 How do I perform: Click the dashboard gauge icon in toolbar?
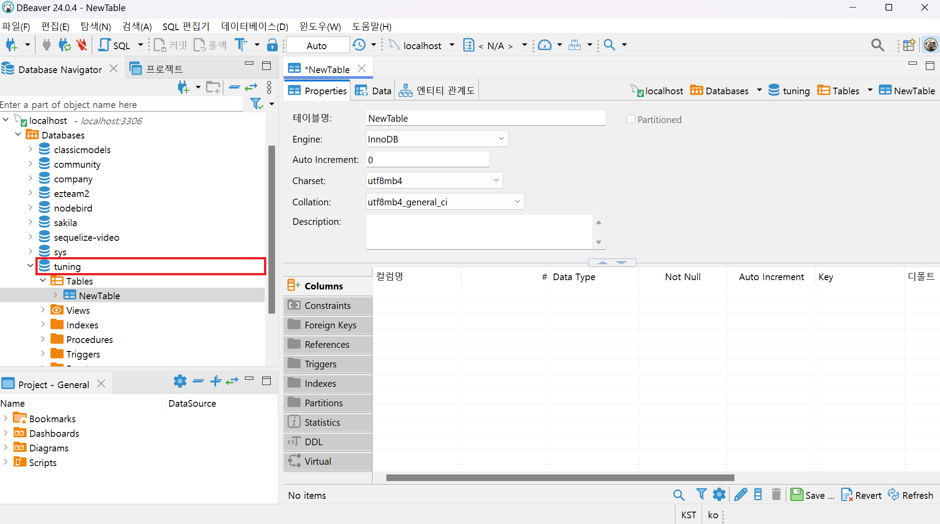[x=544, y=45]
